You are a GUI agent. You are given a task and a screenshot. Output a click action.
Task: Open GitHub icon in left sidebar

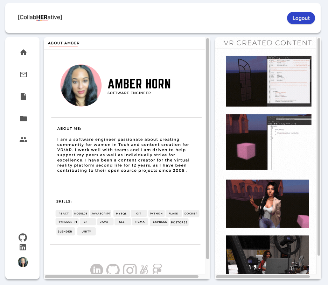pyautogui.click(x=23, y=238)
